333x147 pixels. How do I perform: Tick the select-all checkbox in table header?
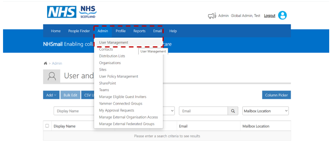coord(47,126)
